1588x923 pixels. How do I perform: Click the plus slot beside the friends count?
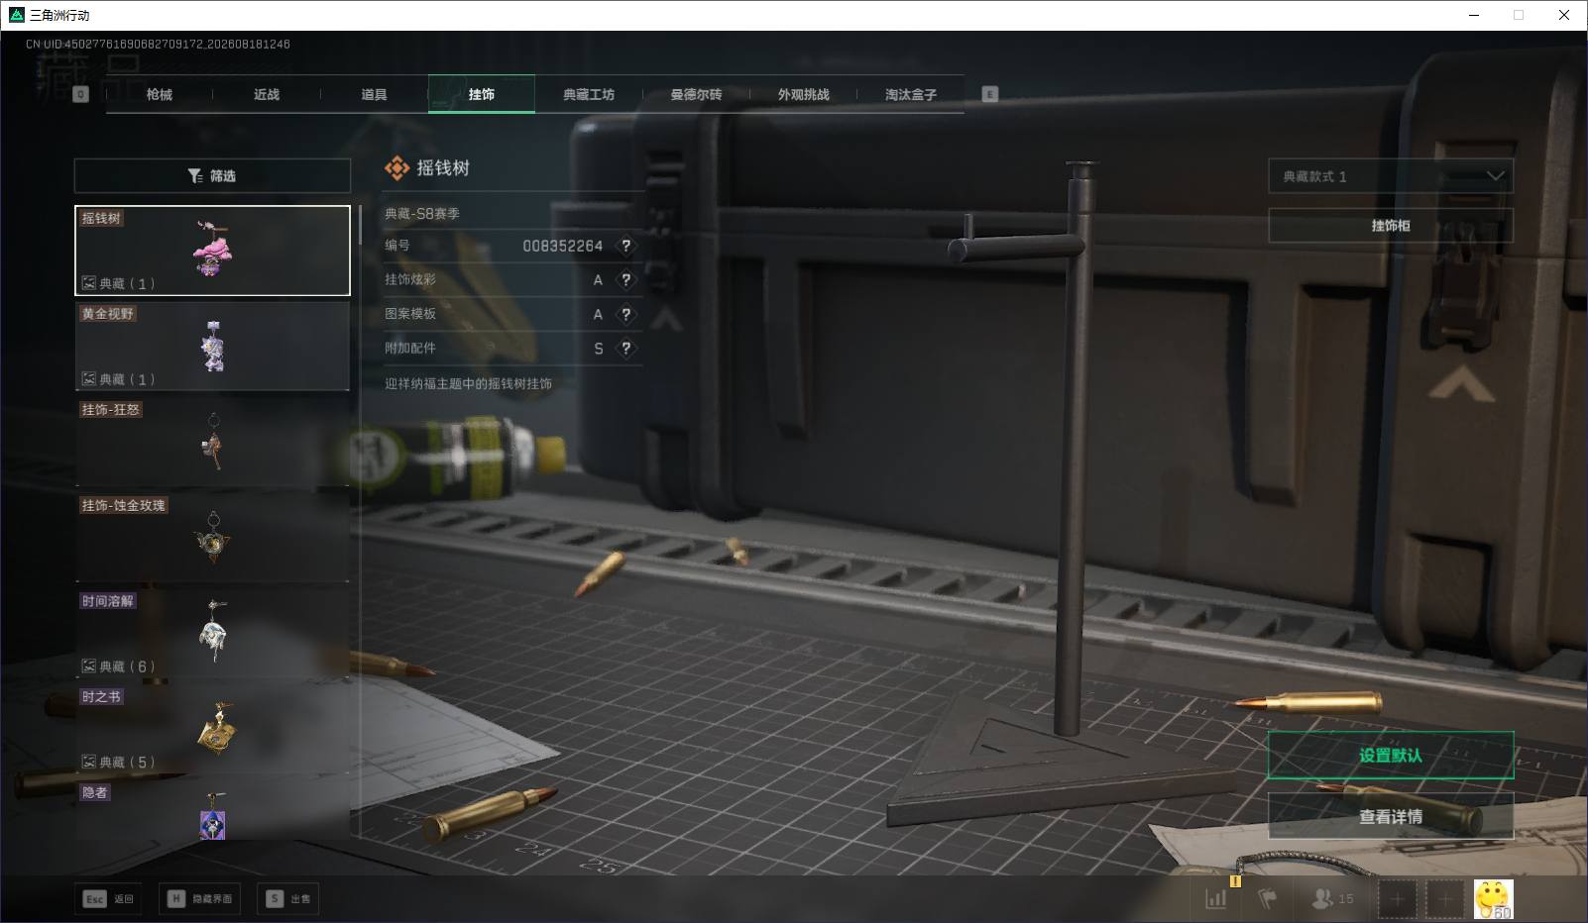(1397, 899)
